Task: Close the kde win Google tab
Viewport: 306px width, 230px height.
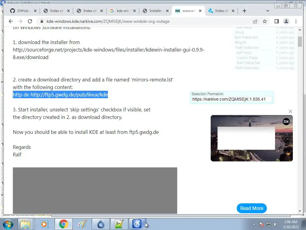Action: coord(134,11)
